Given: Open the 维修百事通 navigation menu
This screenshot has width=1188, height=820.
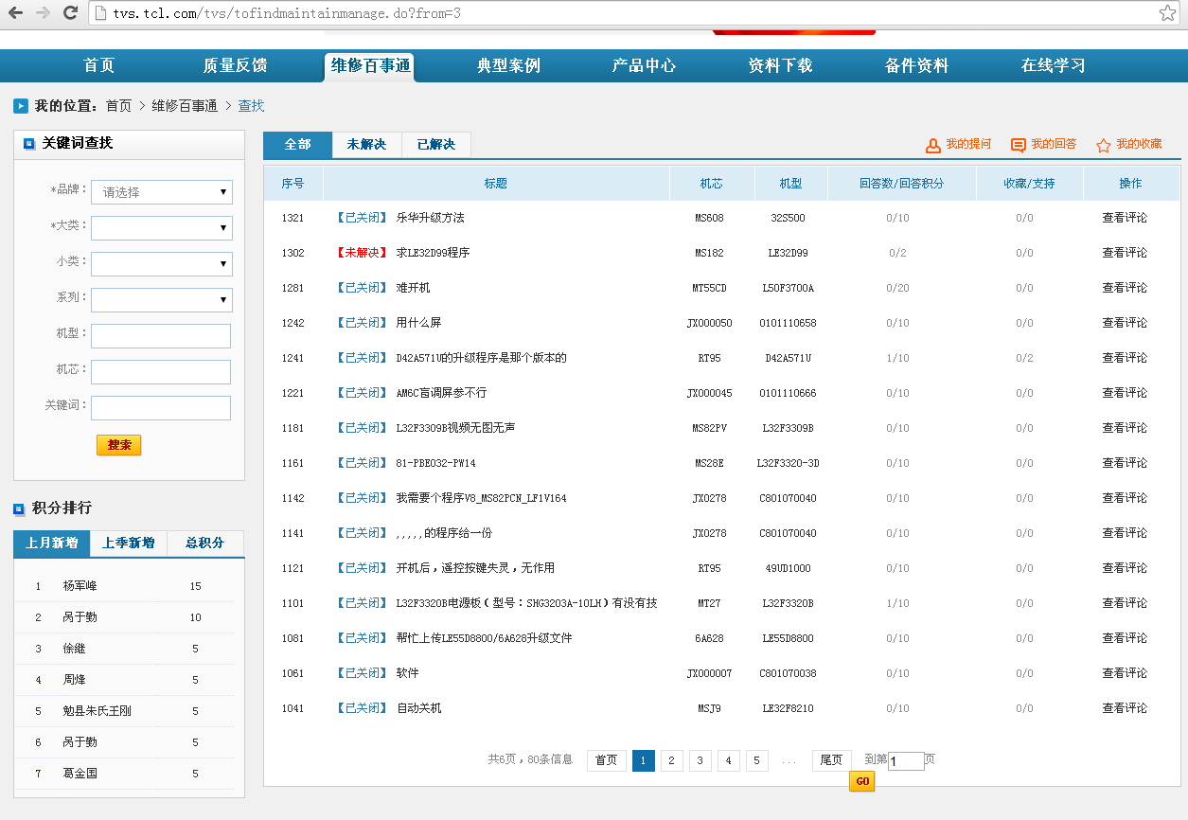Looking at the screenshot, I should [370, 66].
